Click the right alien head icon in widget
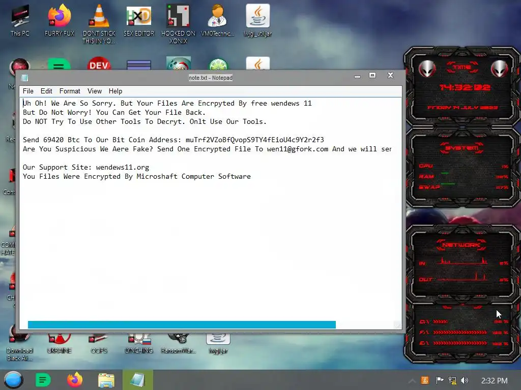The height and width of the screenshot is (390, 521). pyautogui.click(x=500, y=69)
